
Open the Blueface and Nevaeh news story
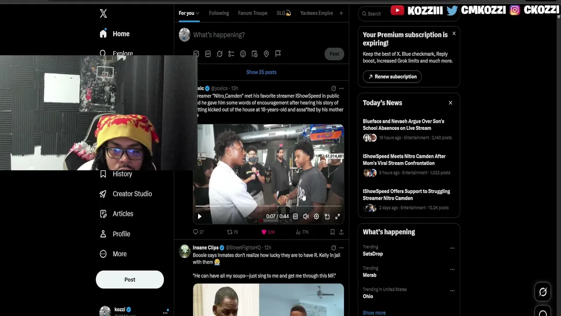409,129
